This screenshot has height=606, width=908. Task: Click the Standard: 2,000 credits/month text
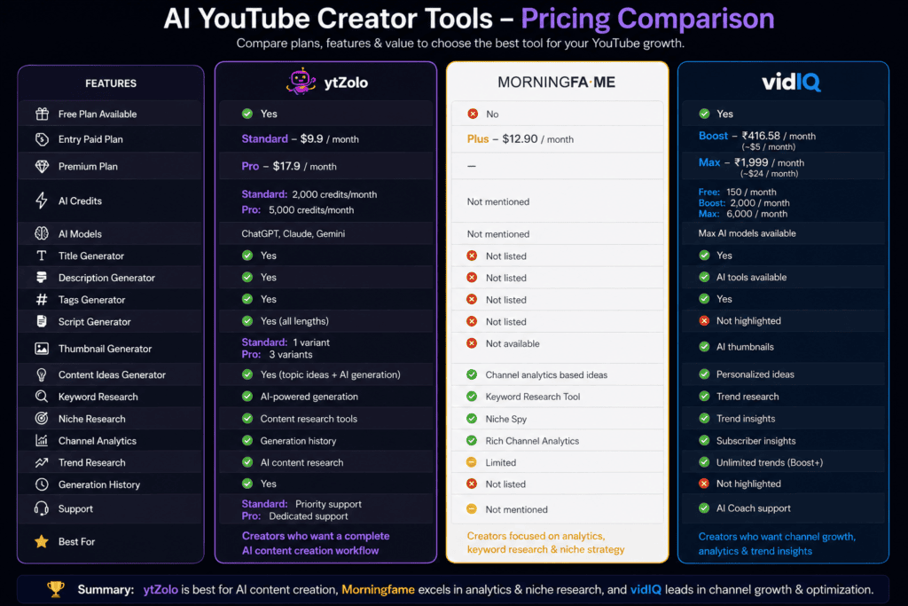(309, 194)
